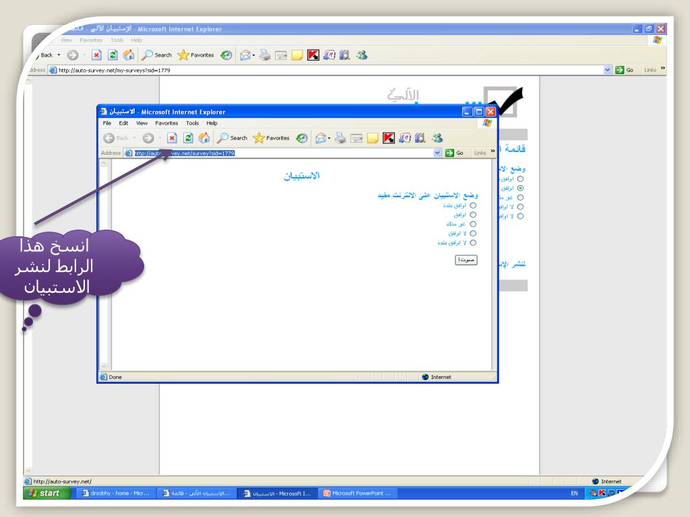
Task: Select 'لا اوافق بشدة' radio in front survey
Action: coord(473,242)
